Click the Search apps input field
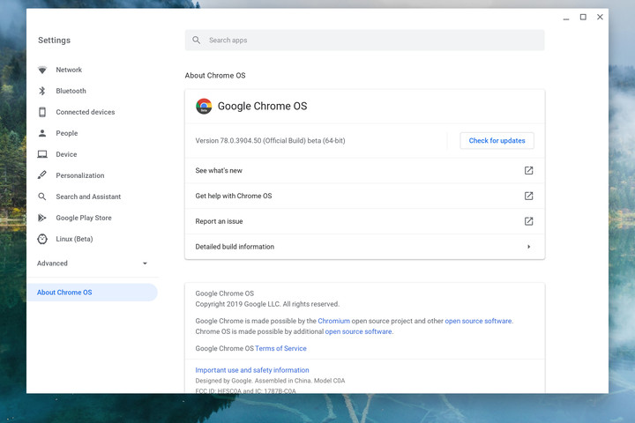Screen dimensions: 635x423 click(x=364, y=40)
